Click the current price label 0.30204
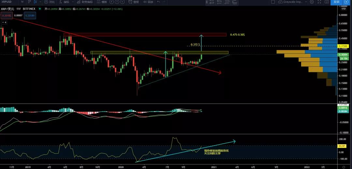The height and width of the screenshot is (169, 352). coord(343,54)
